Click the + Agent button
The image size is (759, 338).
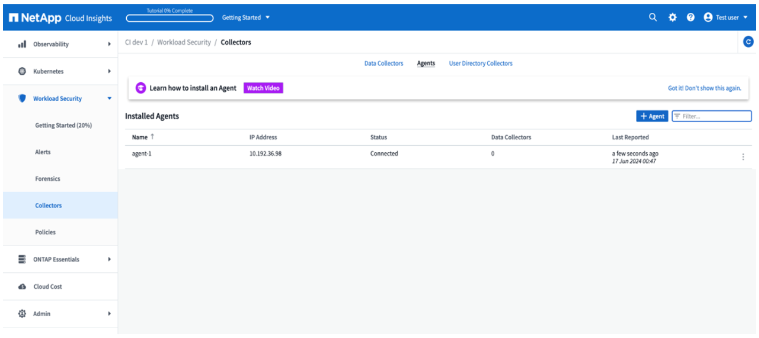(x=652, y=116)
